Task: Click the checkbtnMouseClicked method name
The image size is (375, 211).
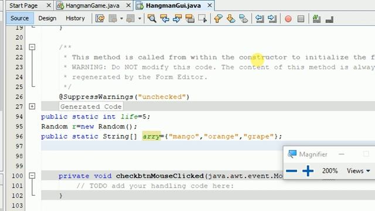Action: click(160, 176)
